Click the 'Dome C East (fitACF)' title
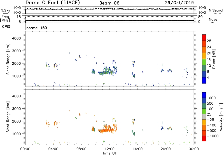The width and height of the screenshot is (224, 155). [x=53, y=3]
